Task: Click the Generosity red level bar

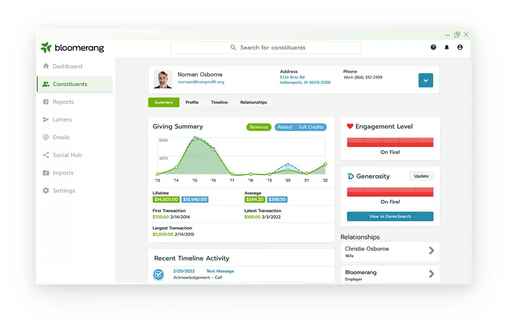Action: click(x=390, y=192)
